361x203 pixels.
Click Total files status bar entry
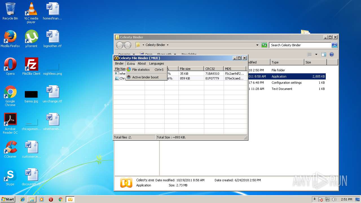[x=135, y=137]
